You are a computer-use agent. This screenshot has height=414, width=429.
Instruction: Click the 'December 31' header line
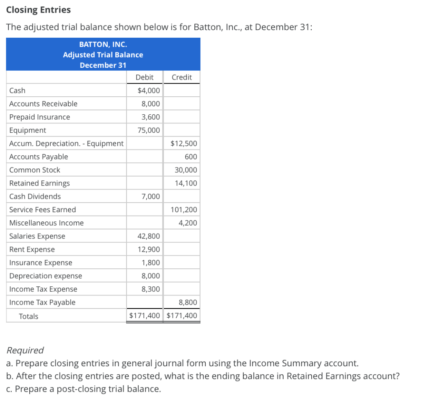103,65
